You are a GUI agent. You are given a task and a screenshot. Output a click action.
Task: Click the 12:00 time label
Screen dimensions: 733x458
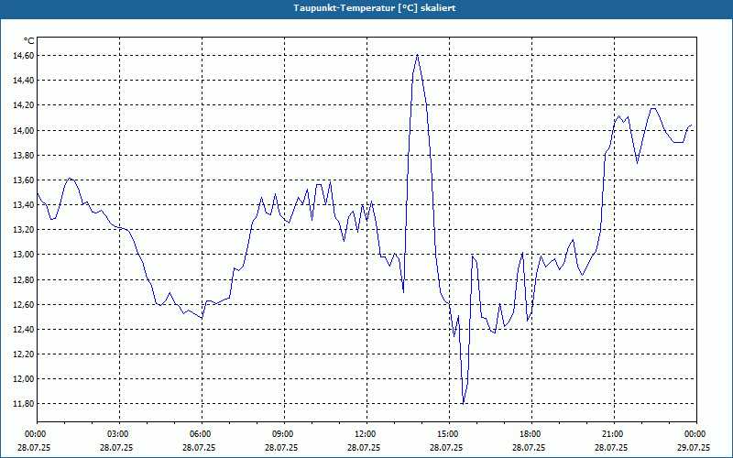tap(367, 434)
